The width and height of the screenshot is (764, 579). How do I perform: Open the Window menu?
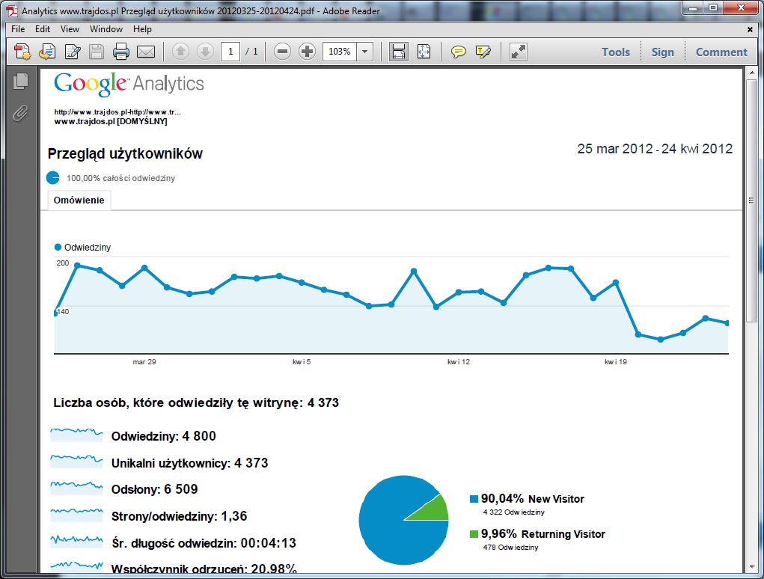pyautogui.click(x=106, y=29)
